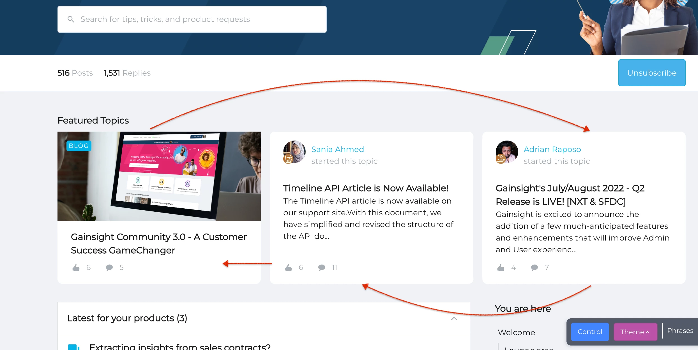Open Gainsight Community 3.0 GameChanger title
The width and height of the screenshot is (698, 350).
[159, 243]
